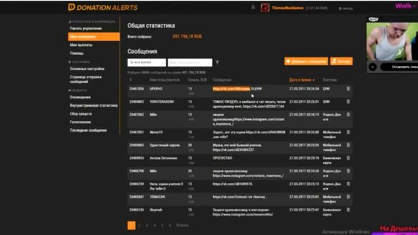Click the orange Экспорт button
418x235 pixels.
point(342,61)
